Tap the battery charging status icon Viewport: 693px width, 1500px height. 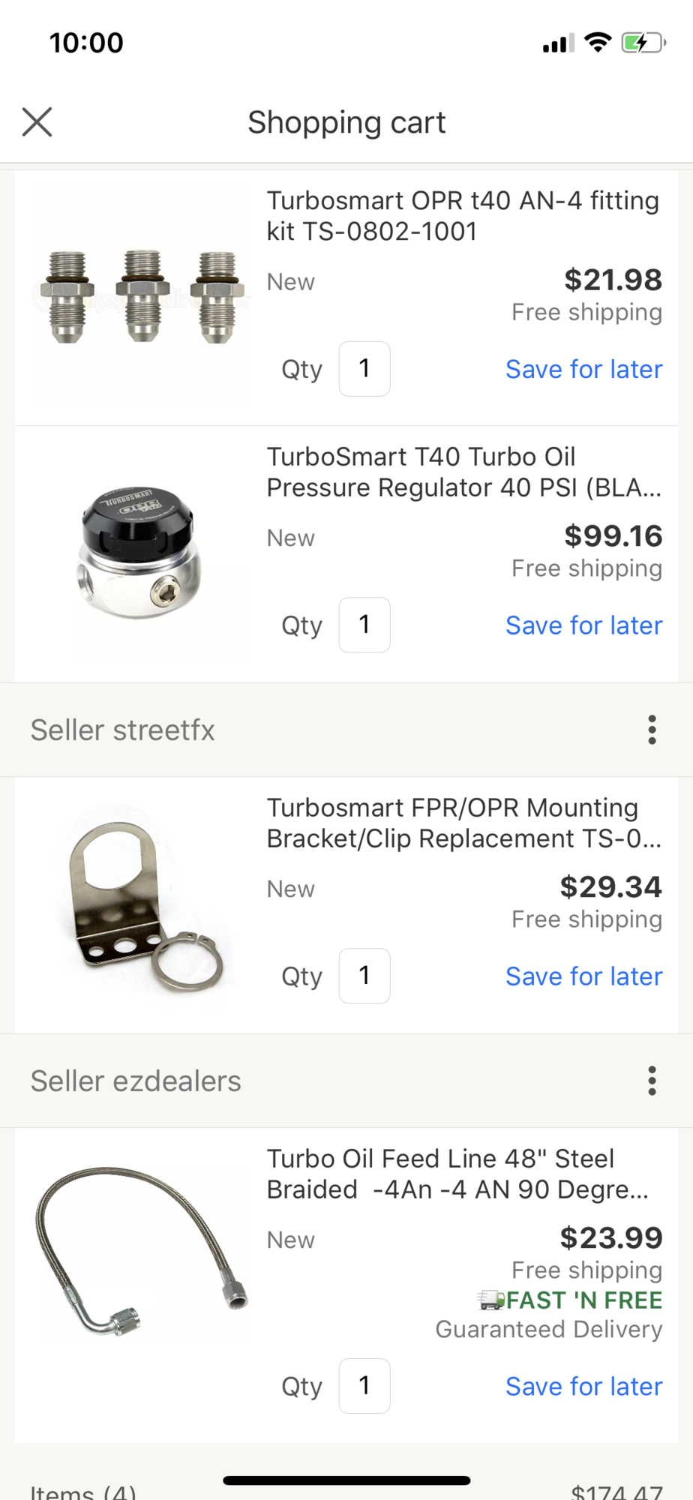(643, 43)
